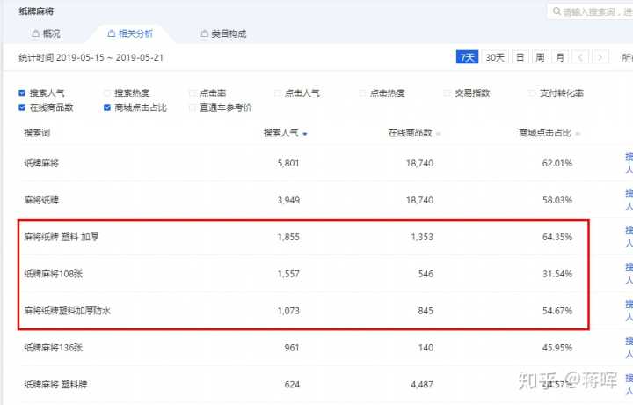
Task: Go to previous date period arrow
Action: 580,57
